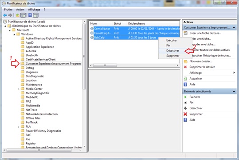Click the up-one-level folder toolbar icon
239x160 pixels.
pyautogui.click(x=18, y=15)
